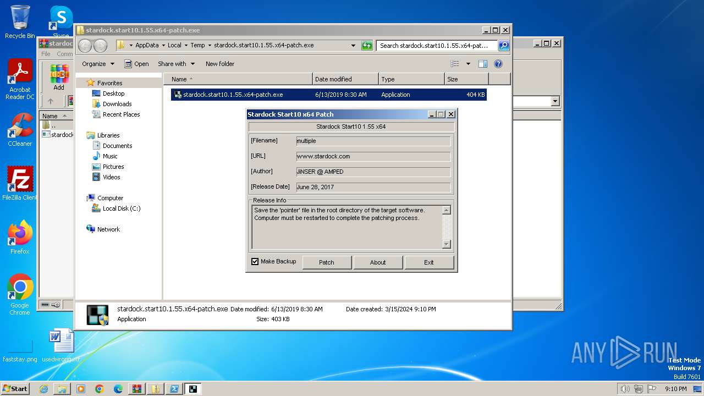Switch to WinRAR via the taskbar

(137, 389)
